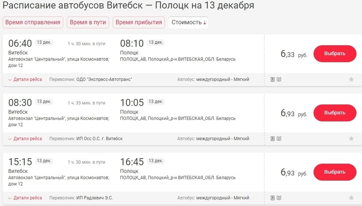Screen dimensions: 362x206
Task: Star the 08:30 trip as favorite
Action: point(351,139)
